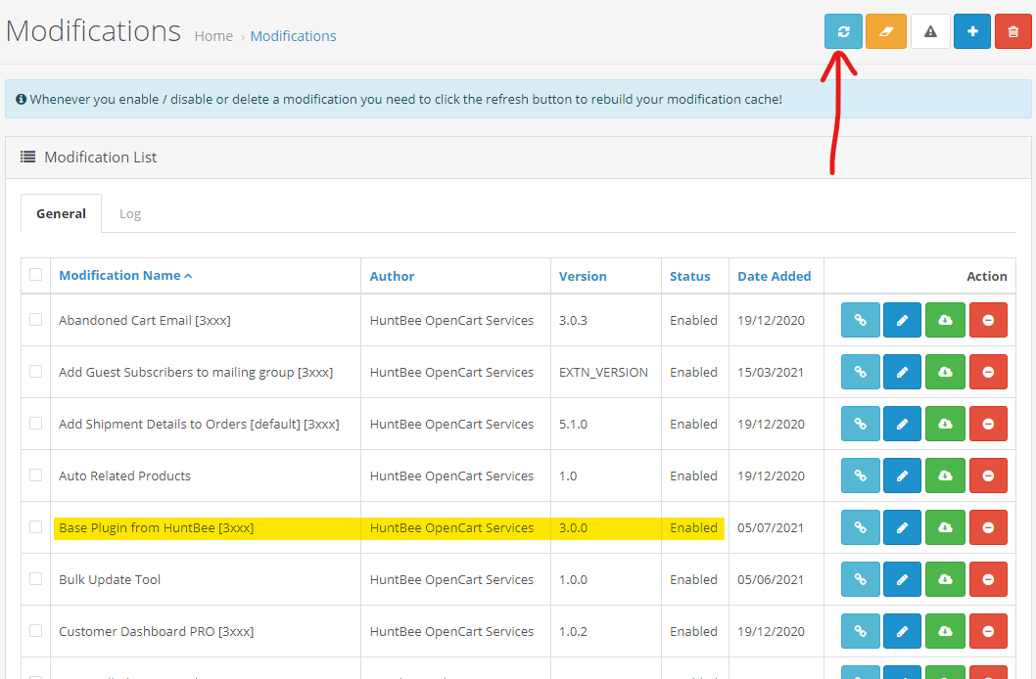Disable Add Shipment Details to Orders modification
Viewport: 1036px width, 679px height.
(988, 424)
